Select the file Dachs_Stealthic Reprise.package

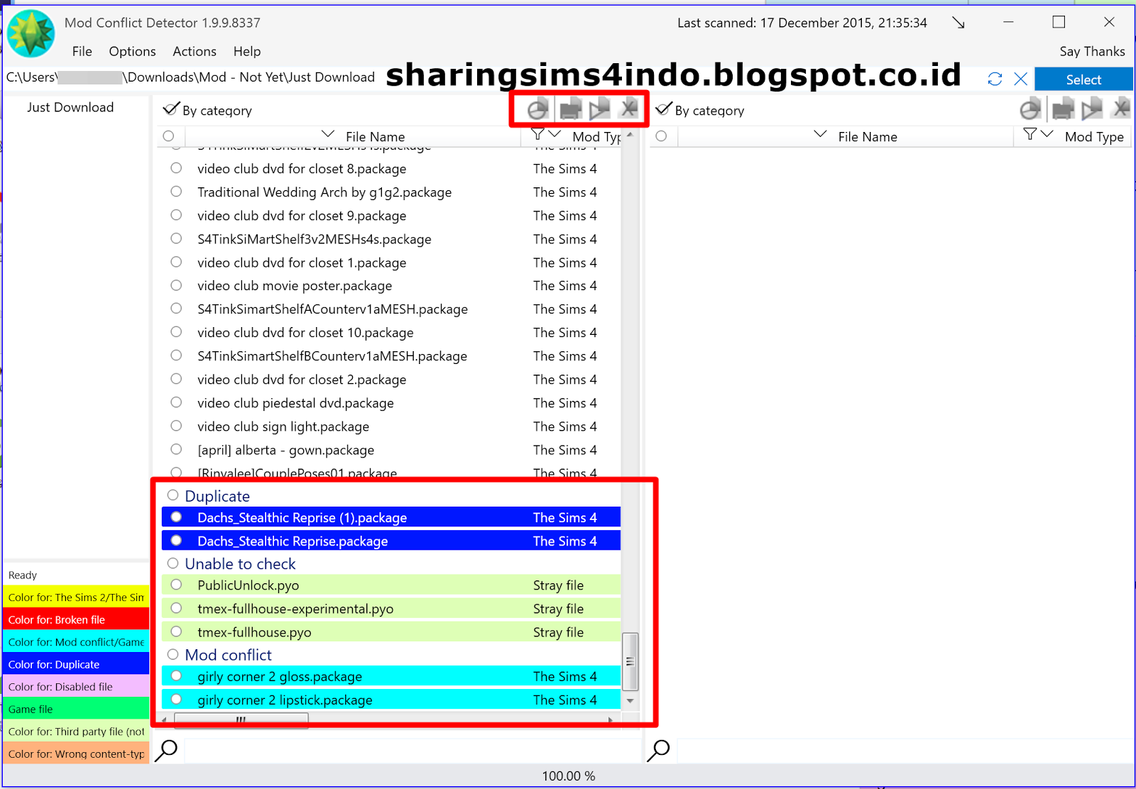[x=391, y=541]
